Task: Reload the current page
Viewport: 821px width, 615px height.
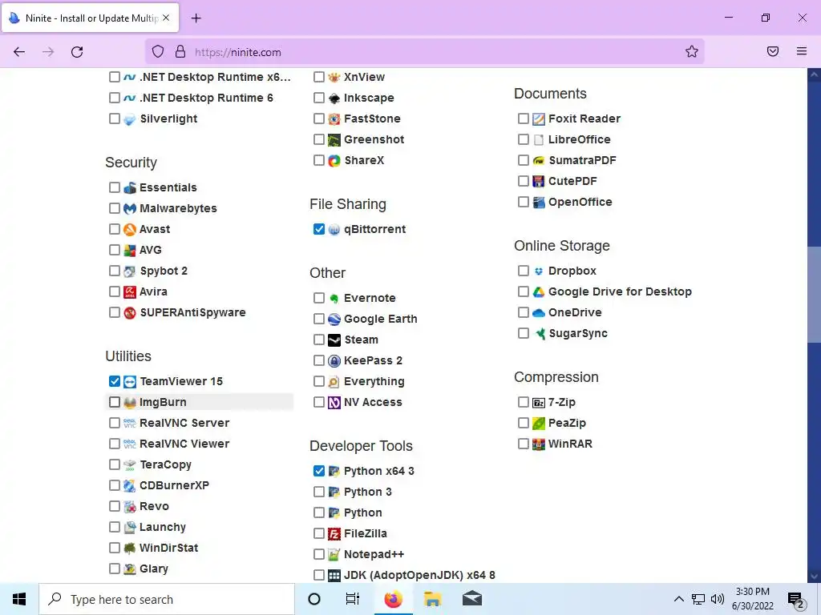Action: [x=77, y=52]
